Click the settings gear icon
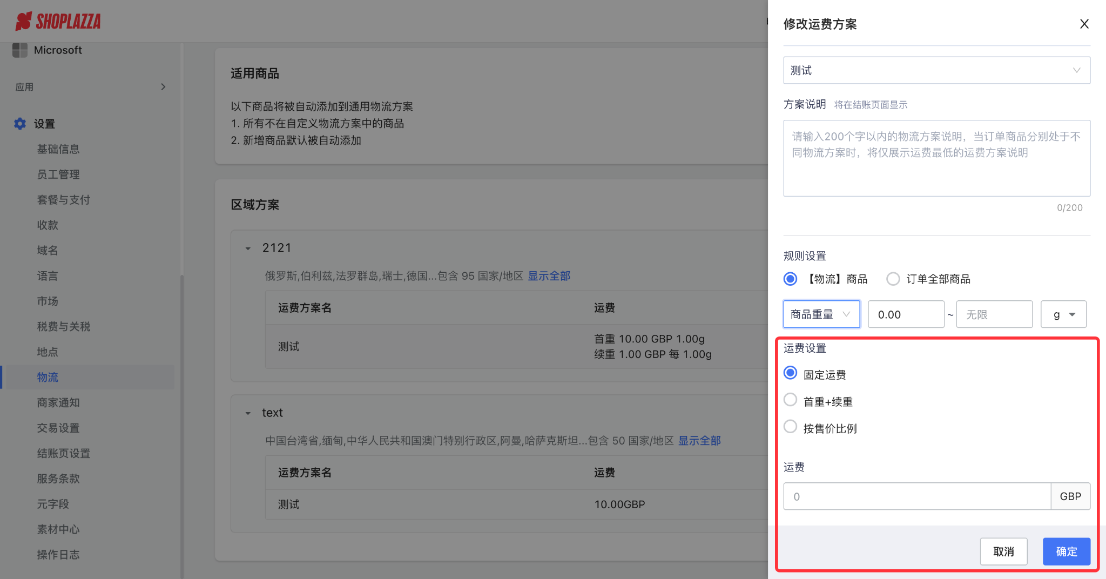The image size is (1106, 579). (20, 124)
